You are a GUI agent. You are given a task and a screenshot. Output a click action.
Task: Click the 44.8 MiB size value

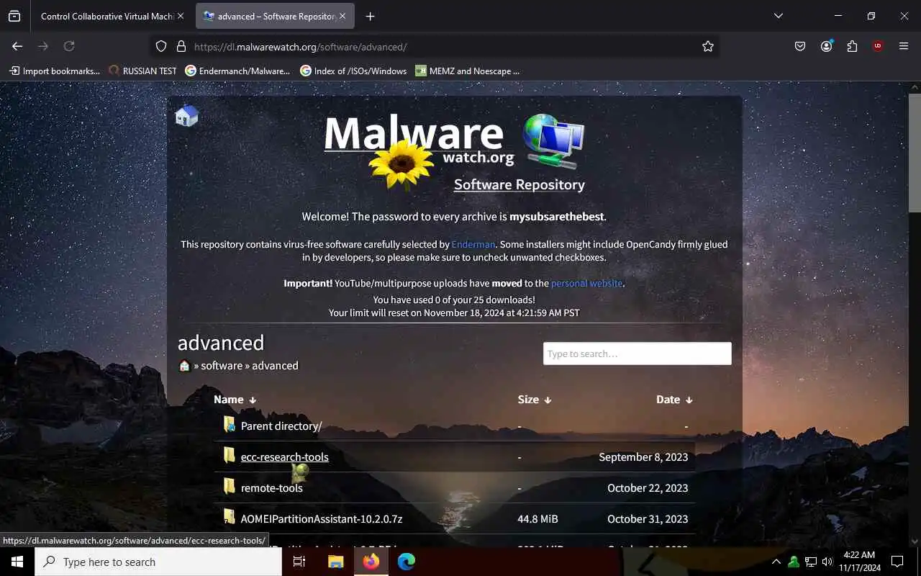[x=537, y=518]
